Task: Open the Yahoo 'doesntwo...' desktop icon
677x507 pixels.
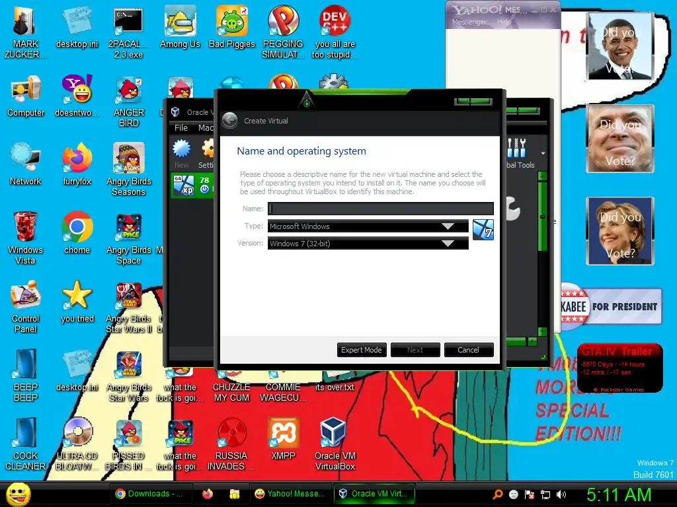Action: (77, 96)
